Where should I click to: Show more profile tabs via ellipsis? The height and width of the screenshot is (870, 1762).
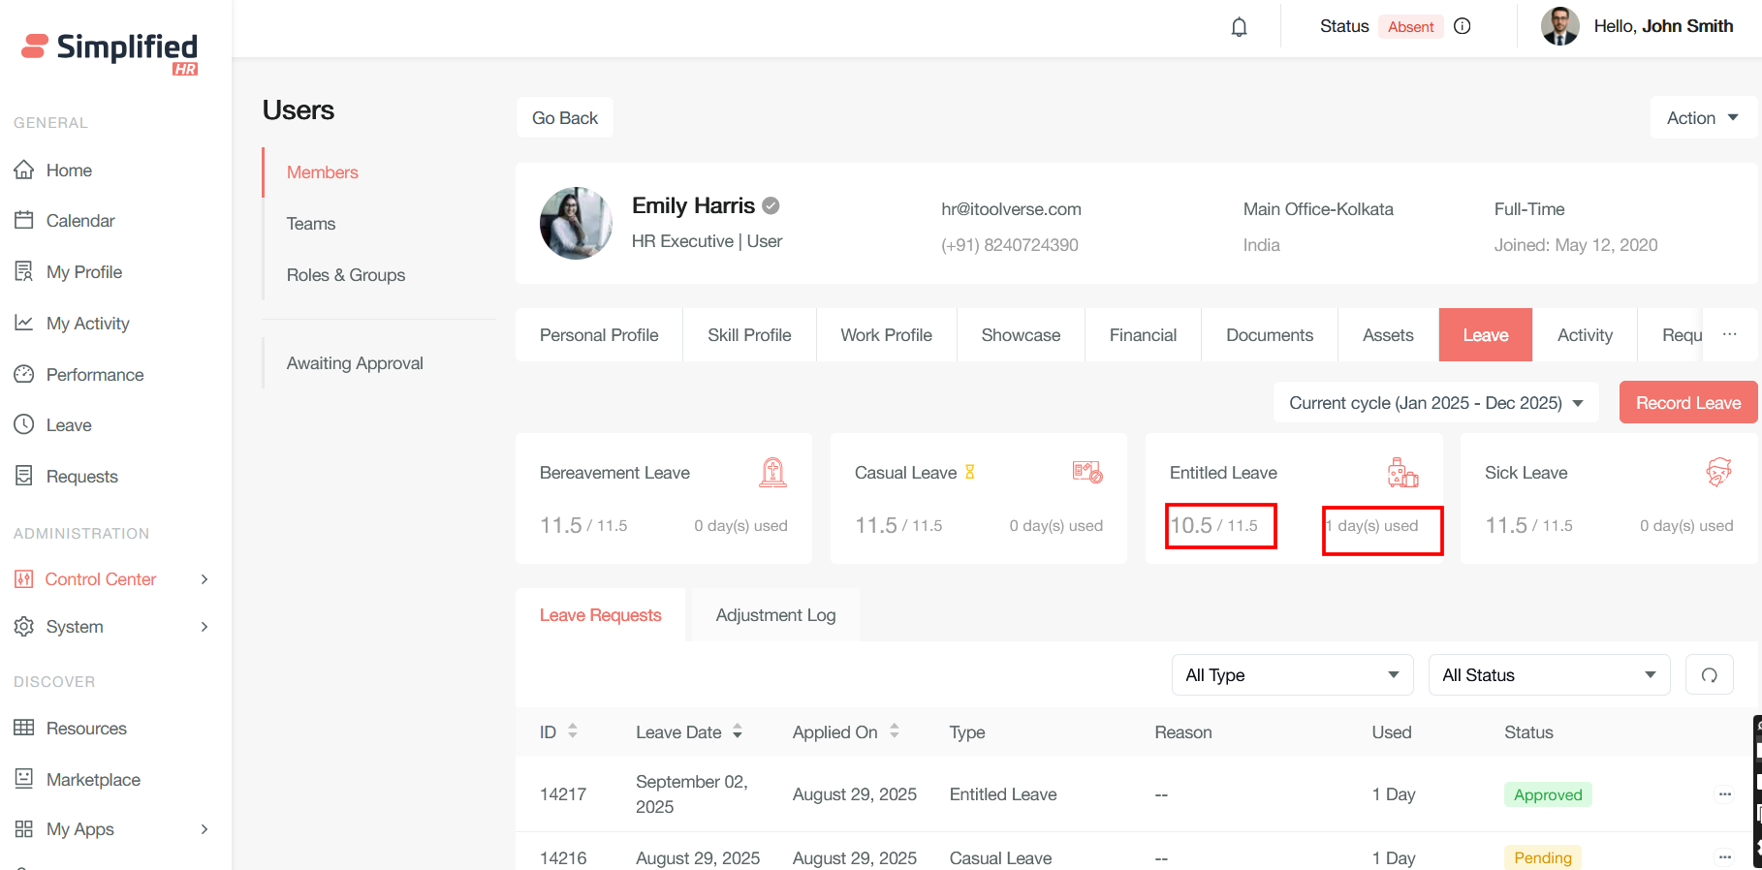1729,334
